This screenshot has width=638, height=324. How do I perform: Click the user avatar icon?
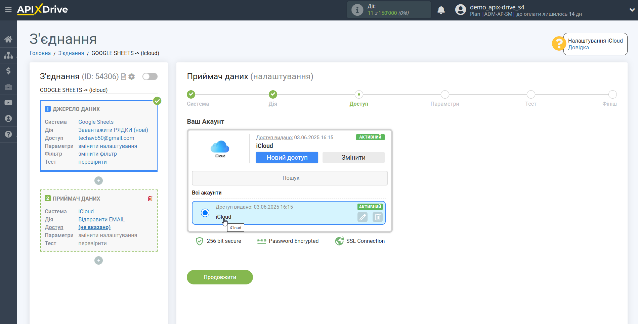point(461,10)
